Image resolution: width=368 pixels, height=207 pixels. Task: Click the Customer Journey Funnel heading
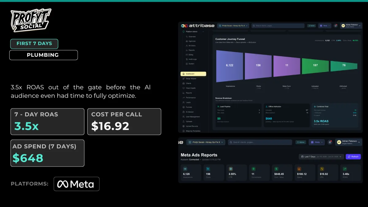pos(230,39)
